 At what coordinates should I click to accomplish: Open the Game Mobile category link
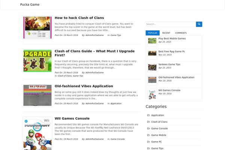(x=159, y=135)
